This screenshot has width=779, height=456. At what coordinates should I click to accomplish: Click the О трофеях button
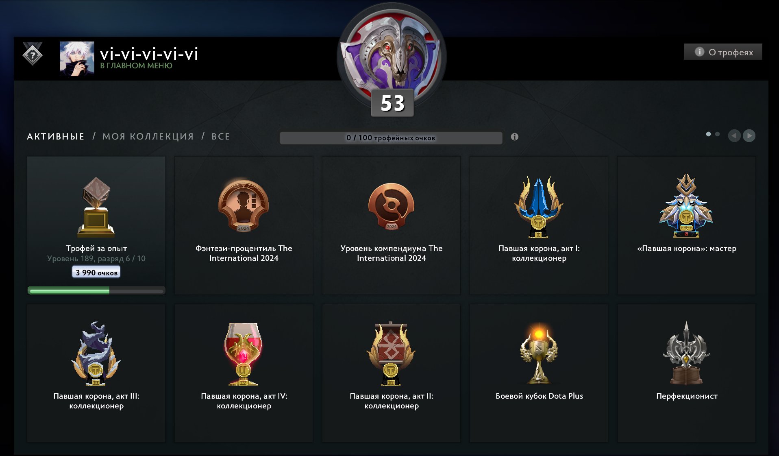coord(723,52)
